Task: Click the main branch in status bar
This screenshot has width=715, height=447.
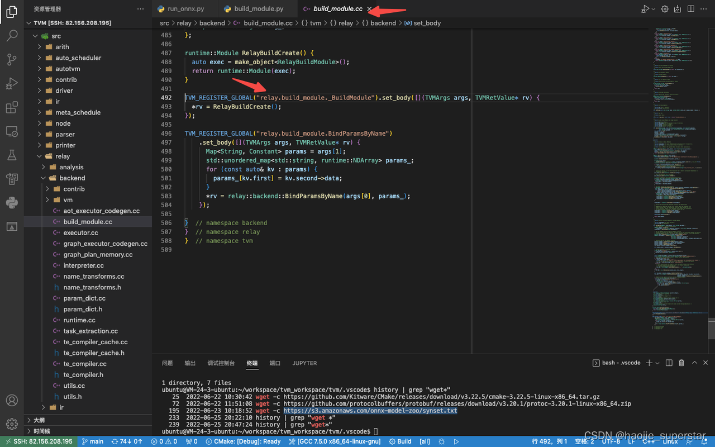Action: [93, 441]
